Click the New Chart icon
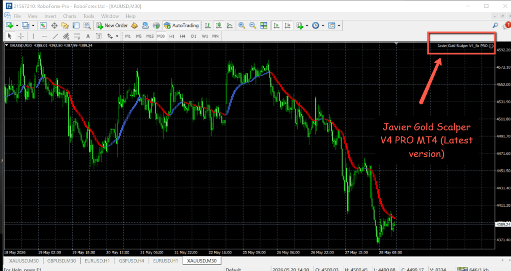Viewport: 511px width, 271px height. click(9, 25)
